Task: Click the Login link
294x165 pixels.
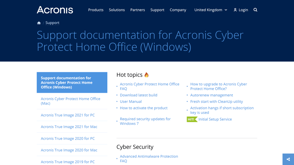Action: 243,10
